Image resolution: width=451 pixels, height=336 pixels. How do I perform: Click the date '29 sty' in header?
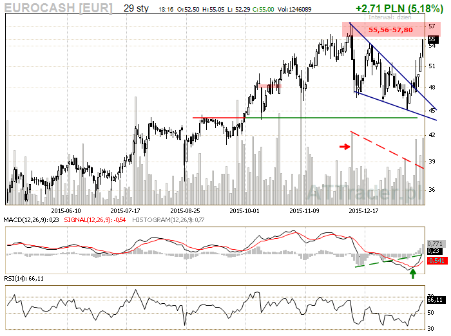(136, 8)
